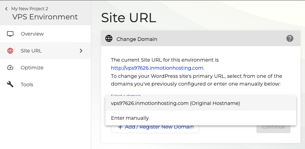Click the plus icon for adding a domain
This screenshot has height=149, width=305.
(120, 127)
